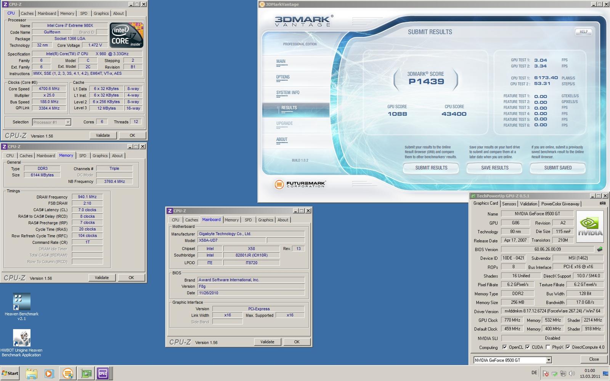Click the Safely Remove Hardware tray icon
This screenshot has width=610, height=381.
click(x=555, y=374)
